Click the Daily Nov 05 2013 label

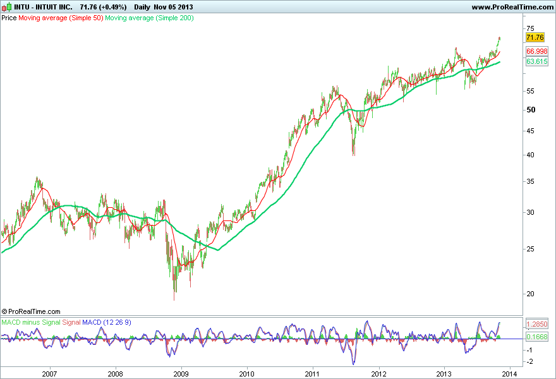pos(164,7)
